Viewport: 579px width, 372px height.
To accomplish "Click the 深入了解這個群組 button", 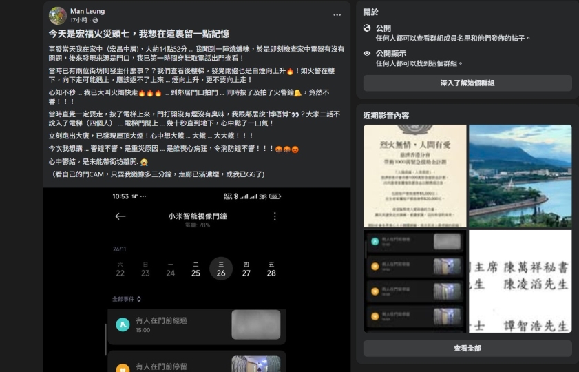I will tap(467, 83).
